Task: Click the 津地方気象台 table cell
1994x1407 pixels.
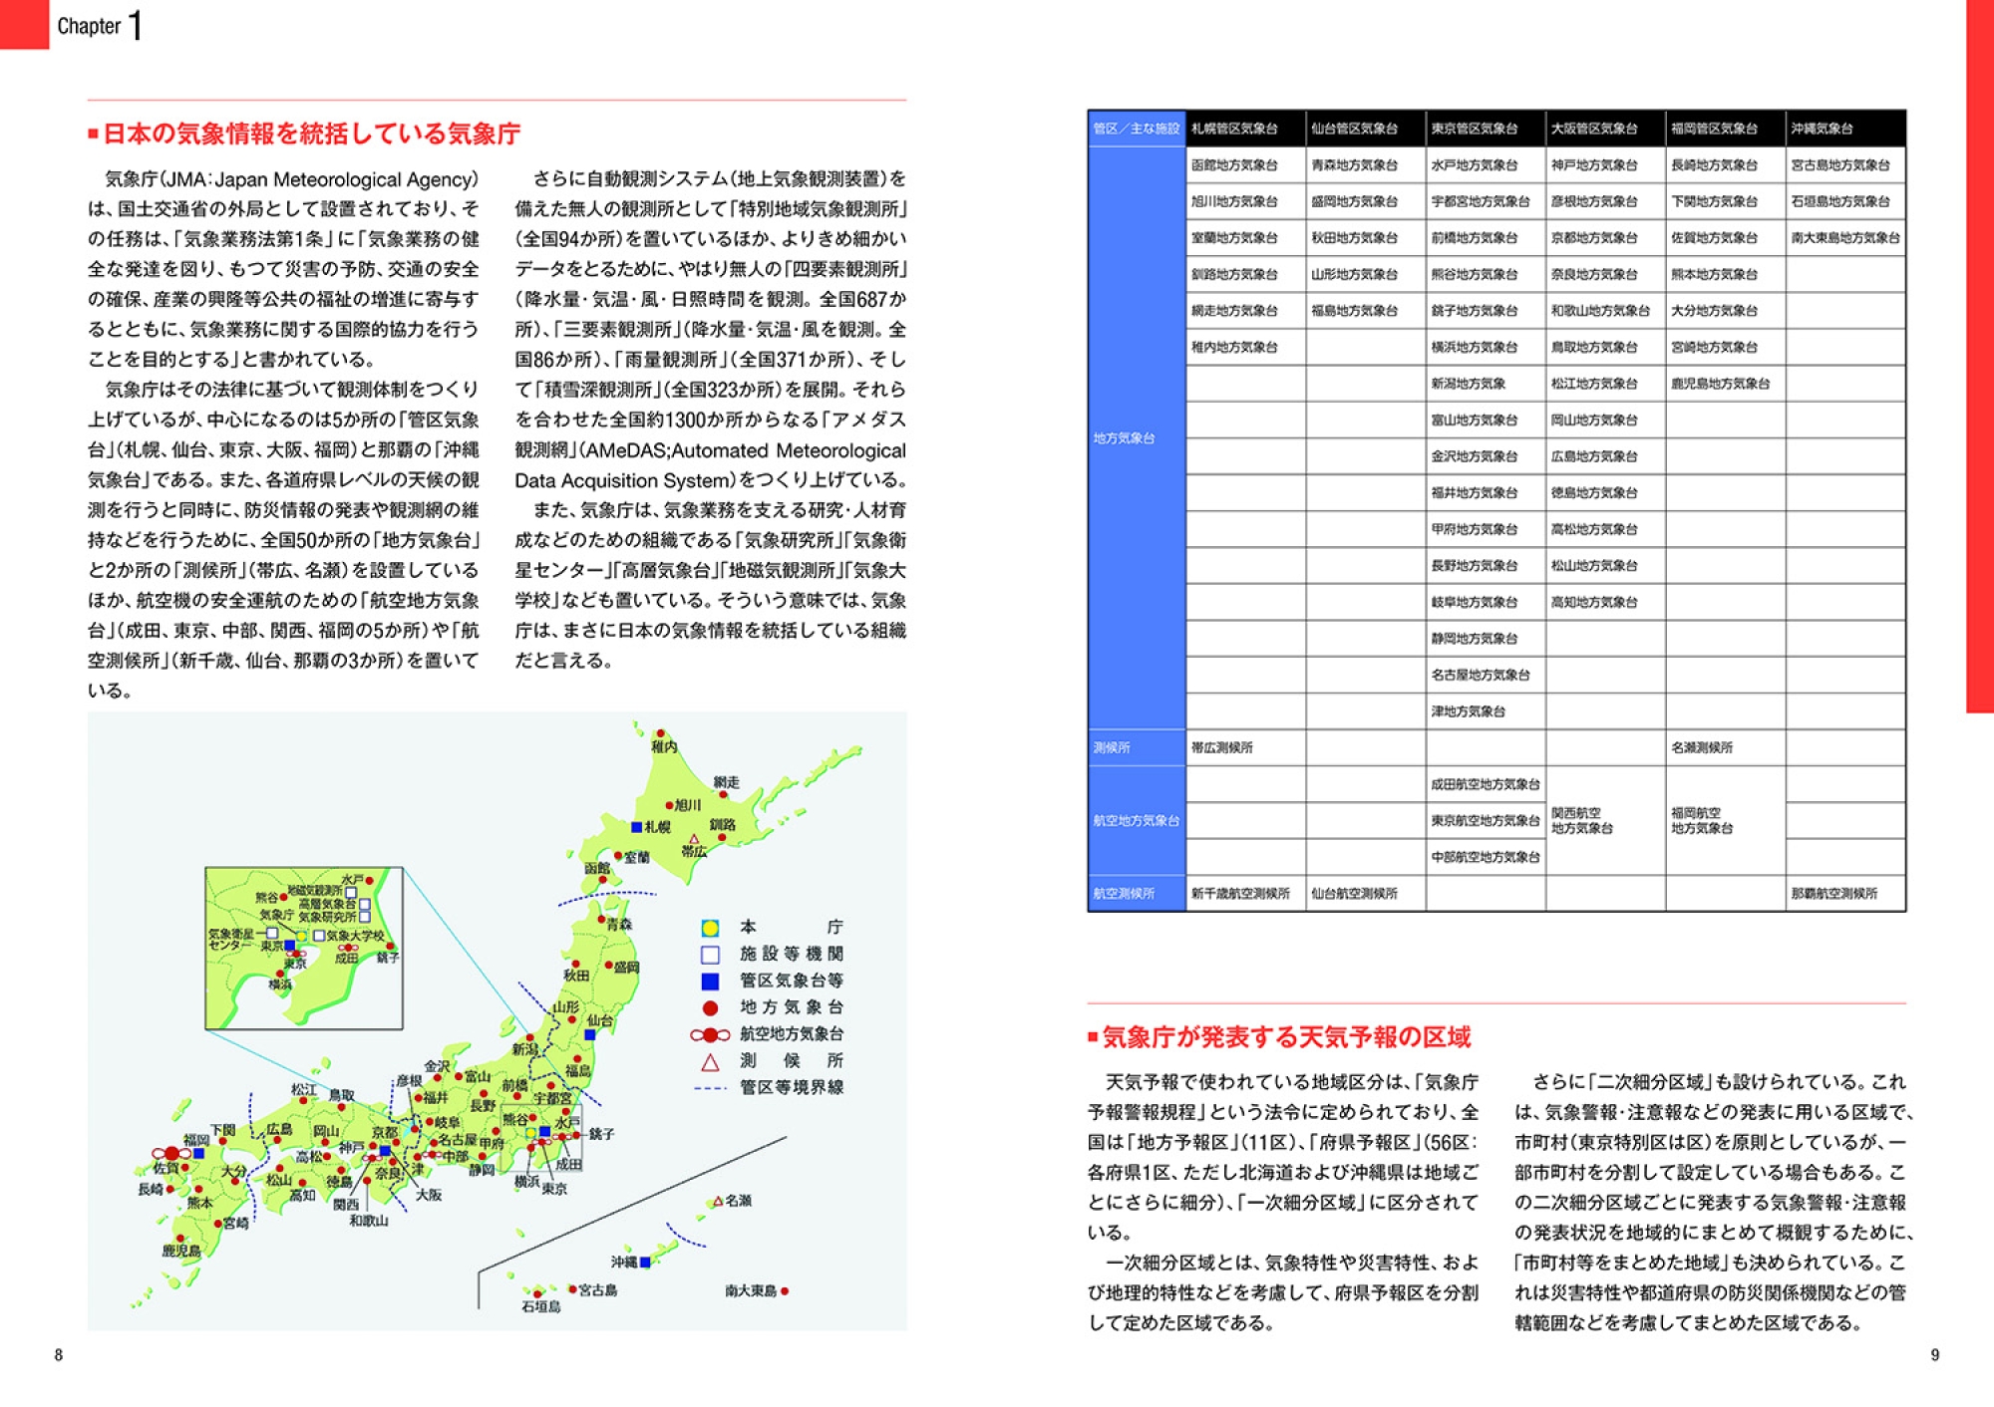Action: [x=1486, y=711]
